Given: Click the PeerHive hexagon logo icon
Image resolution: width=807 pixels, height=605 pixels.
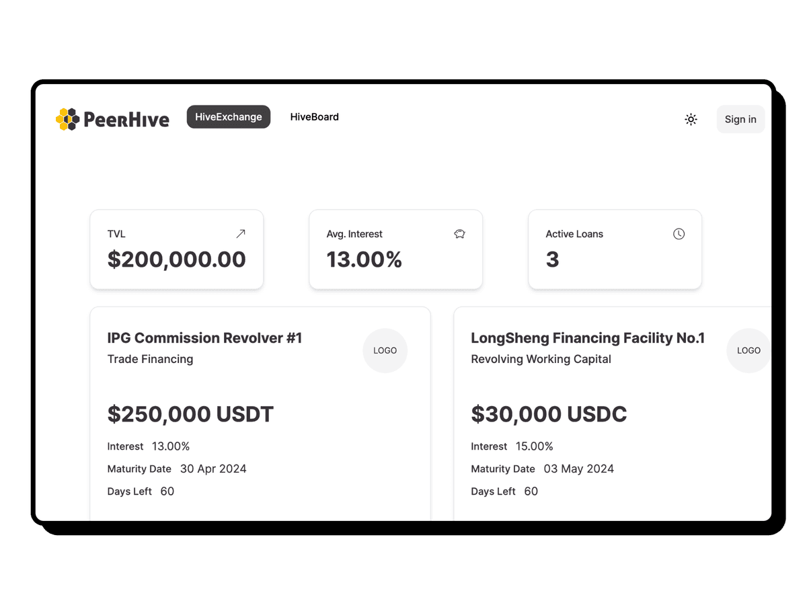Looking at the screenshot, I should pyautogui.click(x=67, y=119).
